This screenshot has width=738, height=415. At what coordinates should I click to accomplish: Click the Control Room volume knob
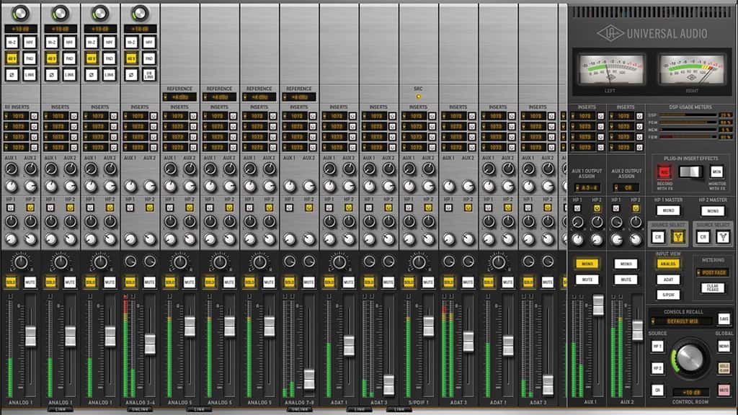pos(690,359)
